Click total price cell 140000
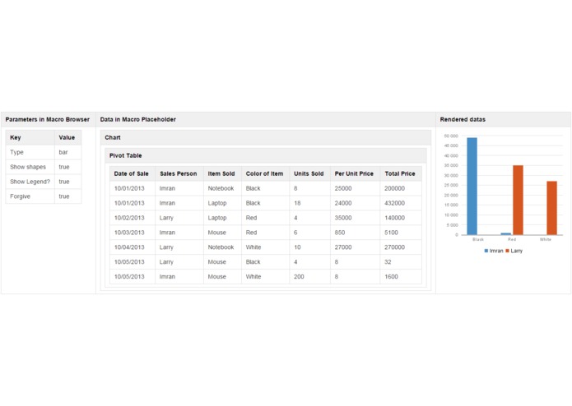This screenshot has width=572, height=406. point(401,218)
